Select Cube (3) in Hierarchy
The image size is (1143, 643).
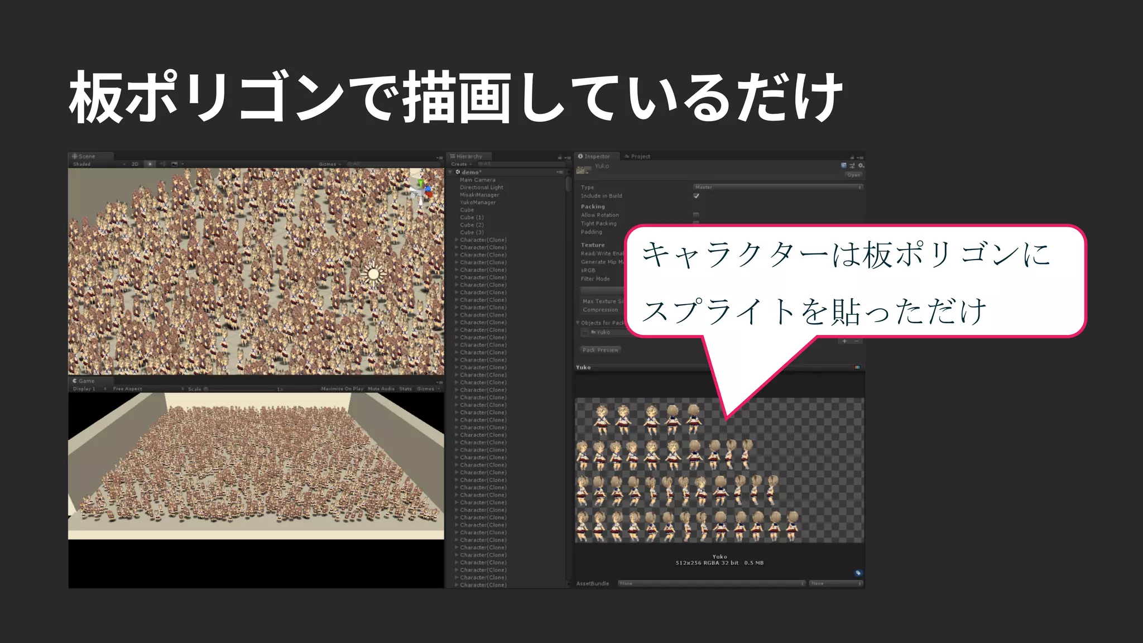(472, 233)
